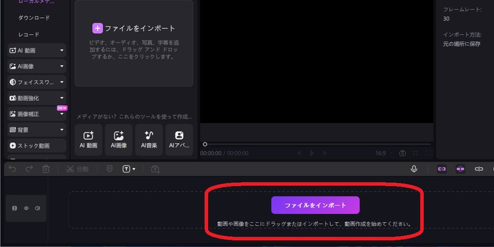This screenshot has height=247, width=494.
Task: Click the 動画強化 sidebar icon
Action: point(12,98)
